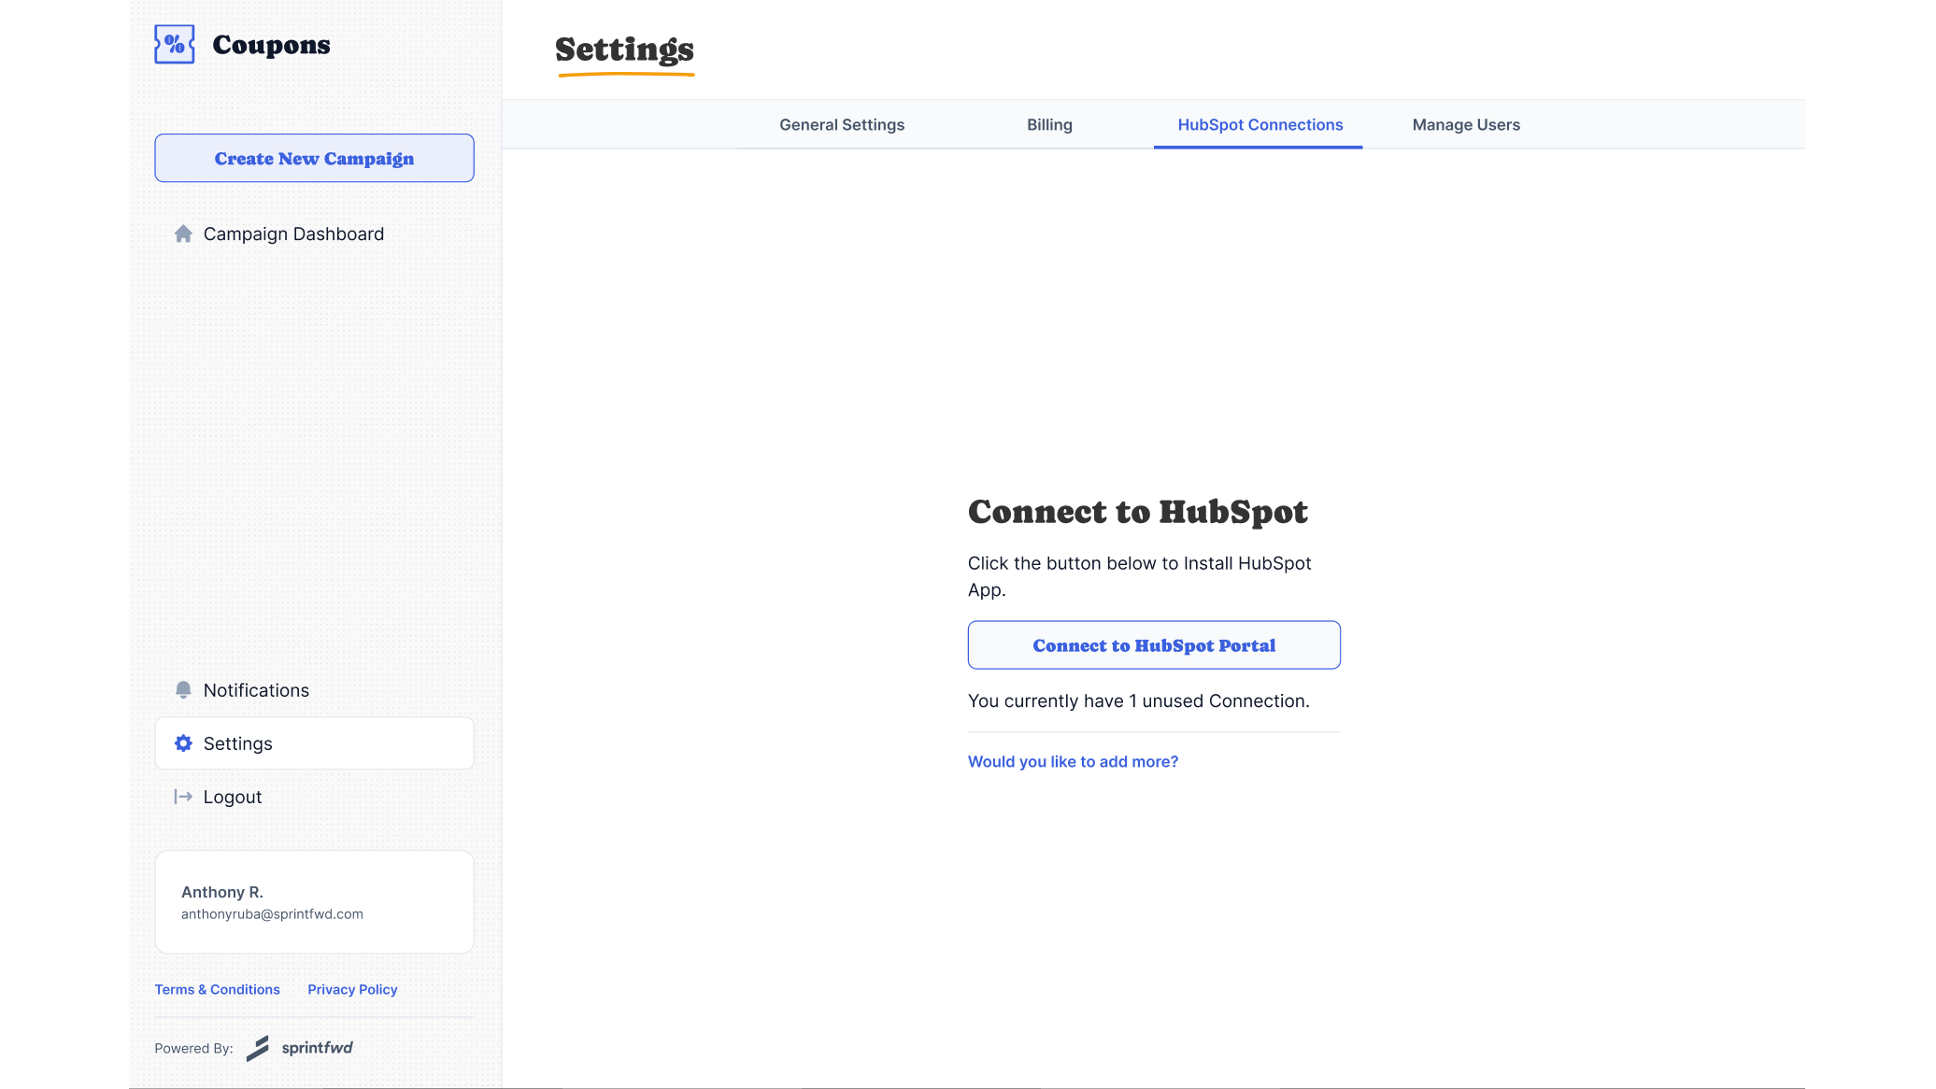The height and width of the screenshot is (1089, 1936).
Task: Follow the 'Would you like to add more?' link
Action: pos(1073,762)
